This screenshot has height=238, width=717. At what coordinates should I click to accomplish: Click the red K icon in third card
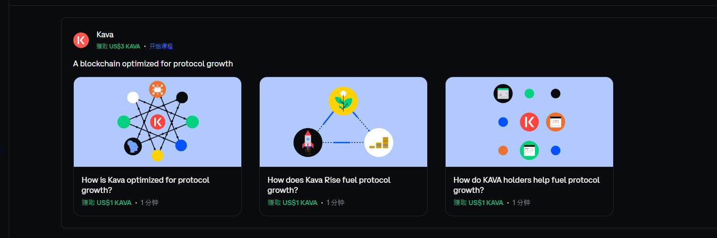(x=529, y=122)
